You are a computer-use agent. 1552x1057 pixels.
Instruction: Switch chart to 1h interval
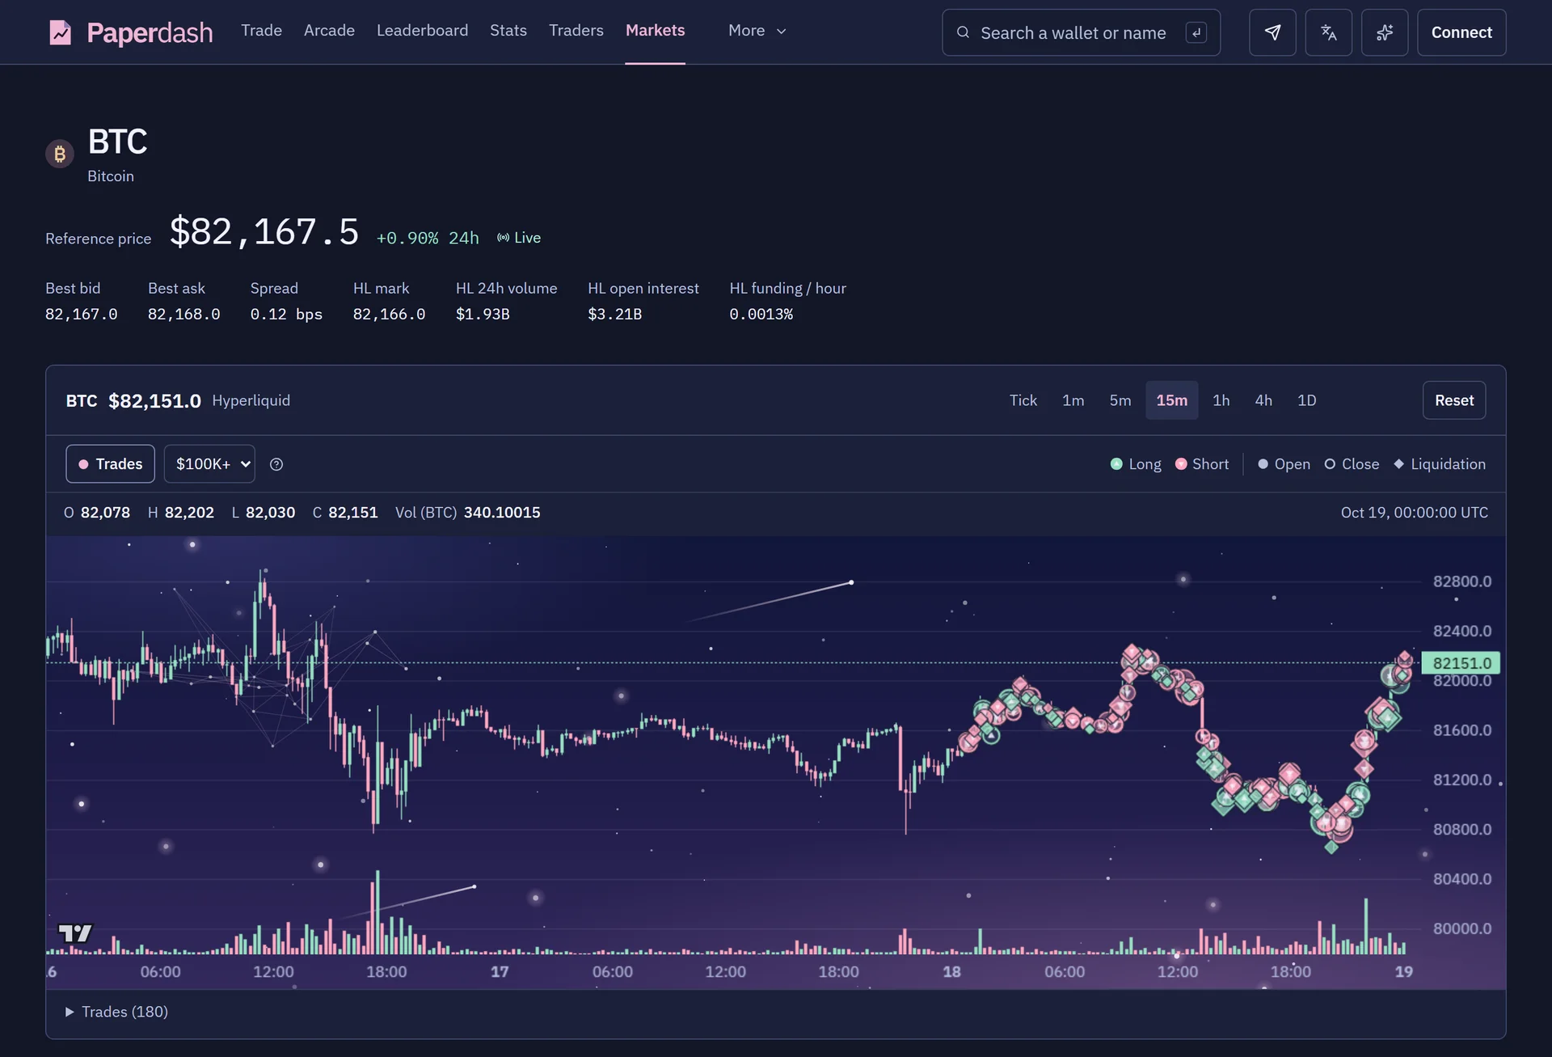coord(1221,400)
